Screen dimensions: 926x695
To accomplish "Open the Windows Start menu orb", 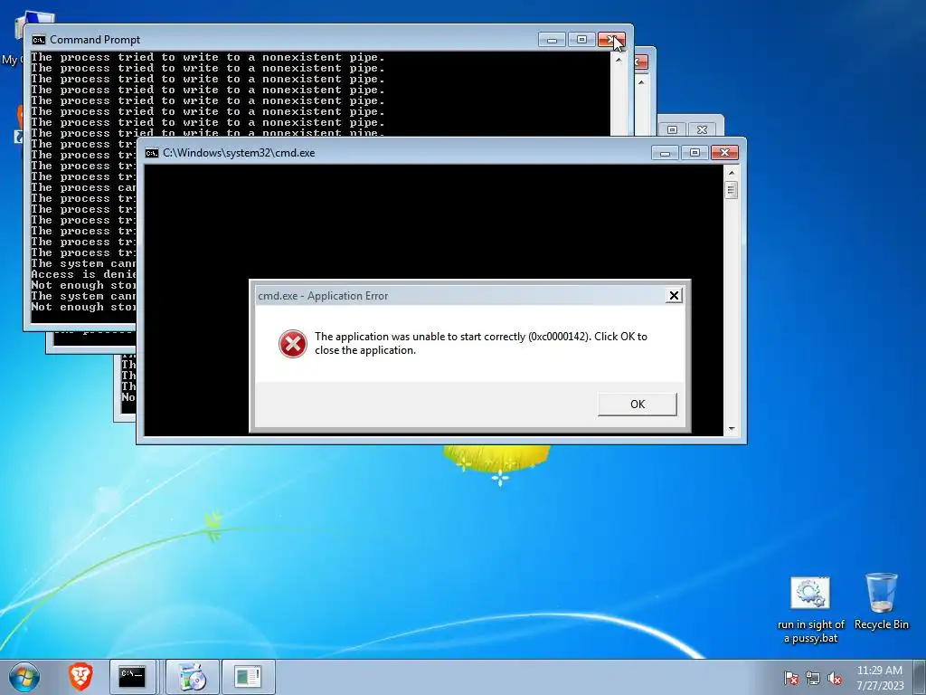I will point(24,677).
